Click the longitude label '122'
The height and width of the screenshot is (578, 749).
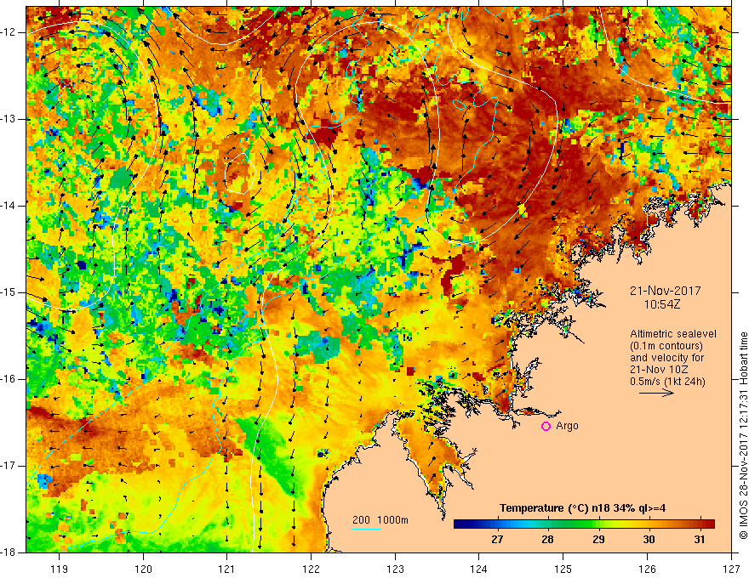(311, 569)
